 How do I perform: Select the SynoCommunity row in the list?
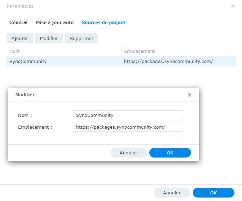coord(121,62)
